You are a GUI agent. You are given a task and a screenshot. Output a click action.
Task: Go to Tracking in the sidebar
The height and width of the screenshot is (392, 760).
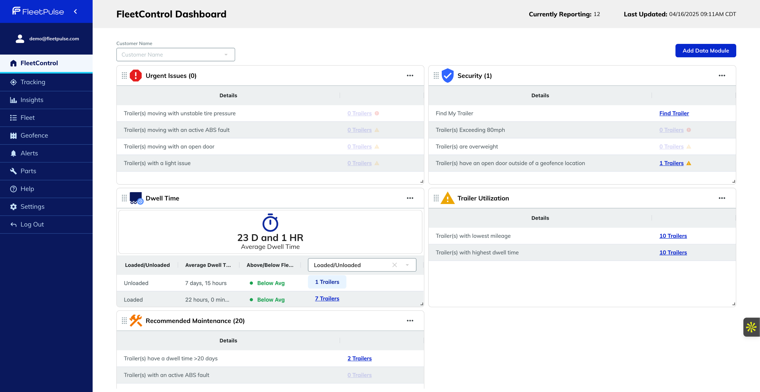point(33,82)
